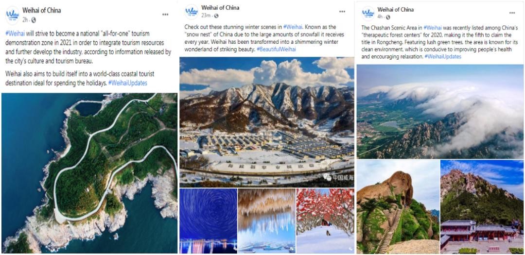Open the #WeihaiUpdates hashtag in the Chashan post
This screenshot has width=525, height=255.
click(x=443, y=56)
